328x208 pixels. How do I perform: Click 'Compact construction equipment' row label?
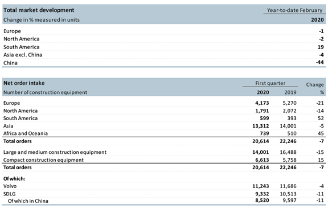pos(43,160)
